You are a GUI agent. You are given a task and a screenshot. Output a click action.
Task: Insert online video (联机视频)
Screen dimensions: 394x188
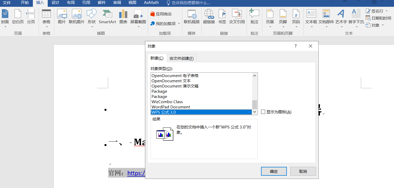coord(192,17)
